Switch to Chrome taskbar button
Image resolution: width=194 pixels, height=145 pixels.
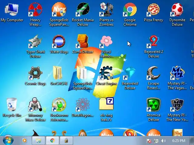tap(52, 140)
